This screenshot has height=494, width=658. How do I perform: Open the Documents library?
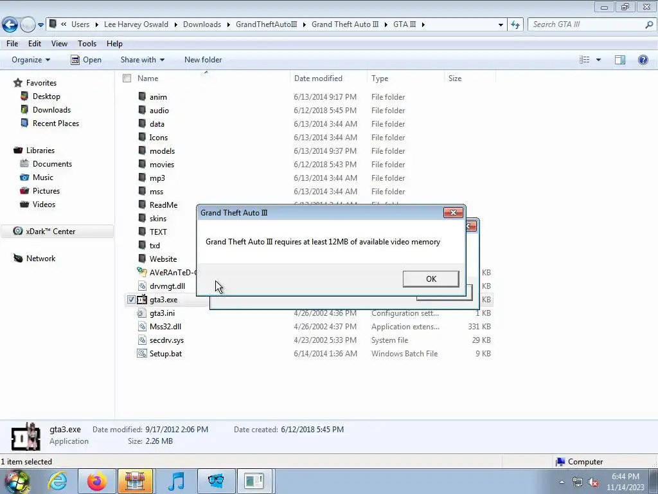pyautogui.click(x=52, y=164)
